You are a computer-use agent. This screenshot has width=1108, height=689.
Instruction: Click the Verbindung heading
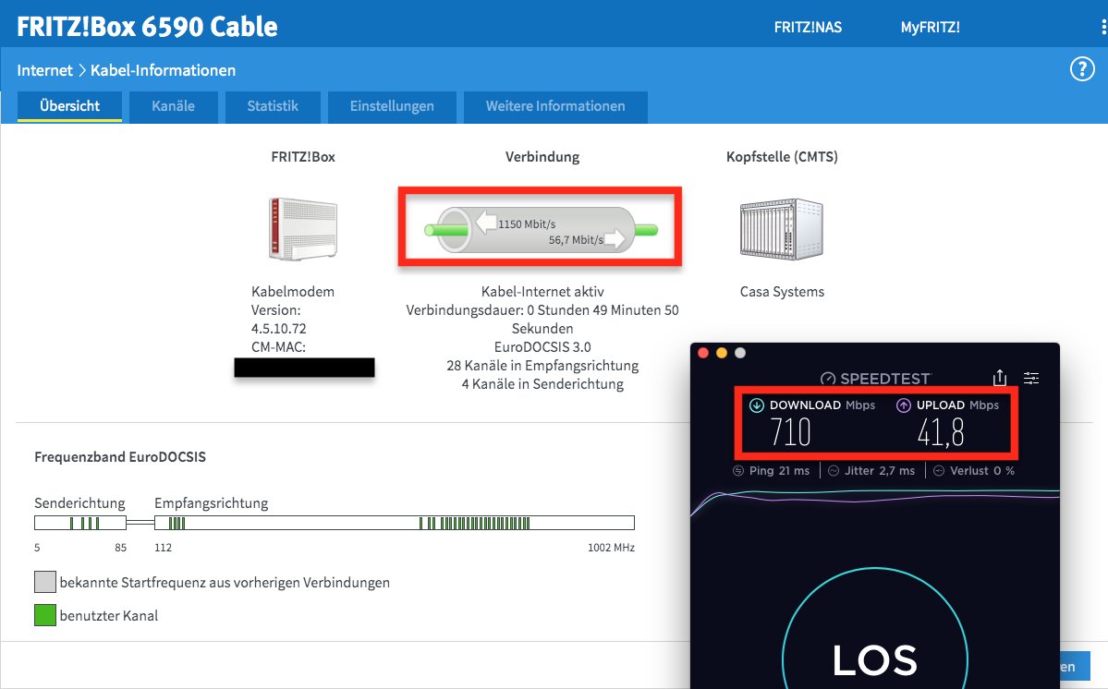(x=542, y=157)
